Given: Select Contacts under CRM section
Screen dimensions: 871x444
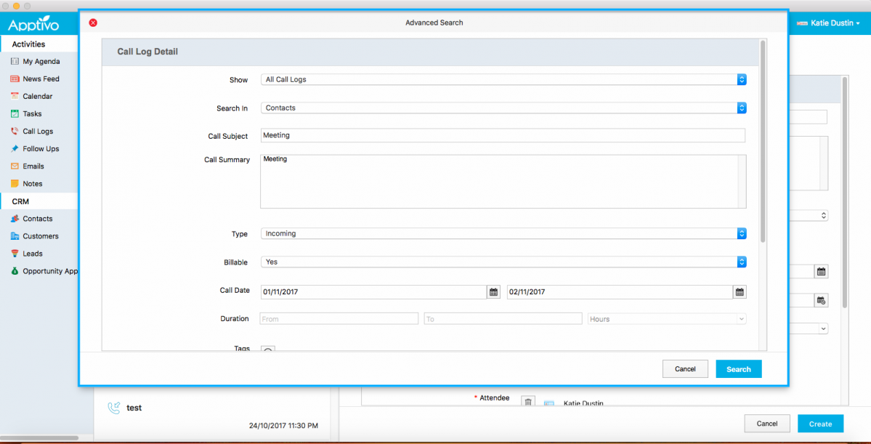Looking at the screenshot, I should (x=37, y=219).
